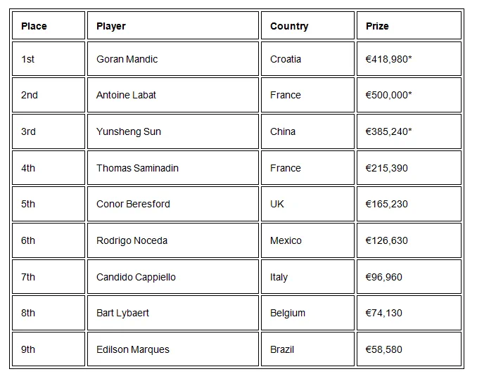This screenshot has width=477, height=381.
Task: Select the €58,580 prize cell
Action: [384, 349]
